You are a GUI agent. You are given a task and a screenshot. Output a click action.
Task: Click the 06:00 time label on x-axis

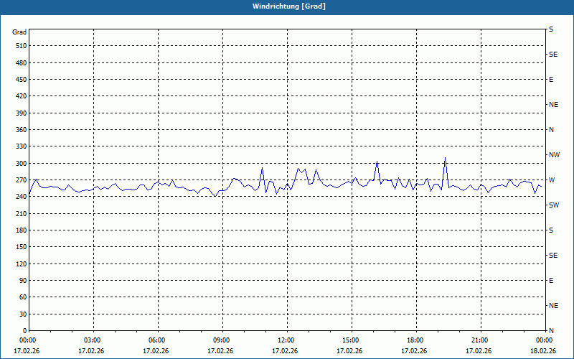157,340
